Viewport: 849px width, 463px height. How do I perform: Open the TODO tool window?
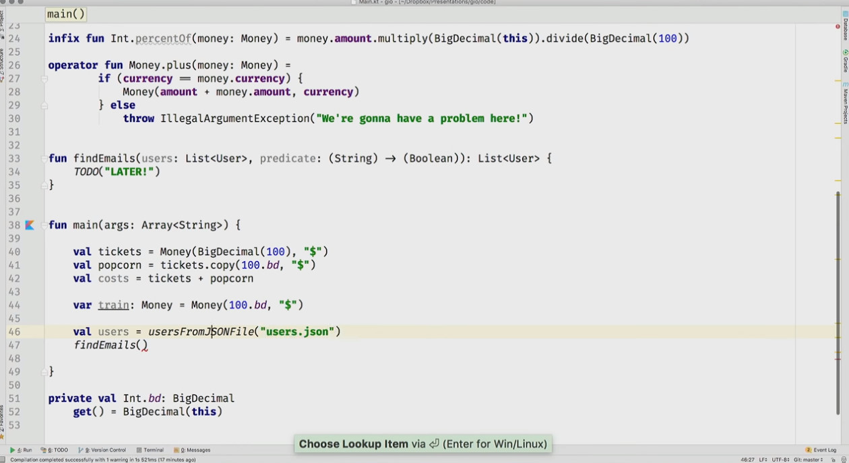(x=56, y=450)
